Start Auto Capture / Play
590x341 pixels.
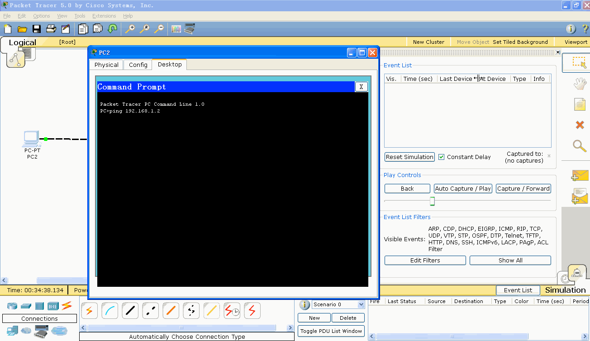click(463, 189)
